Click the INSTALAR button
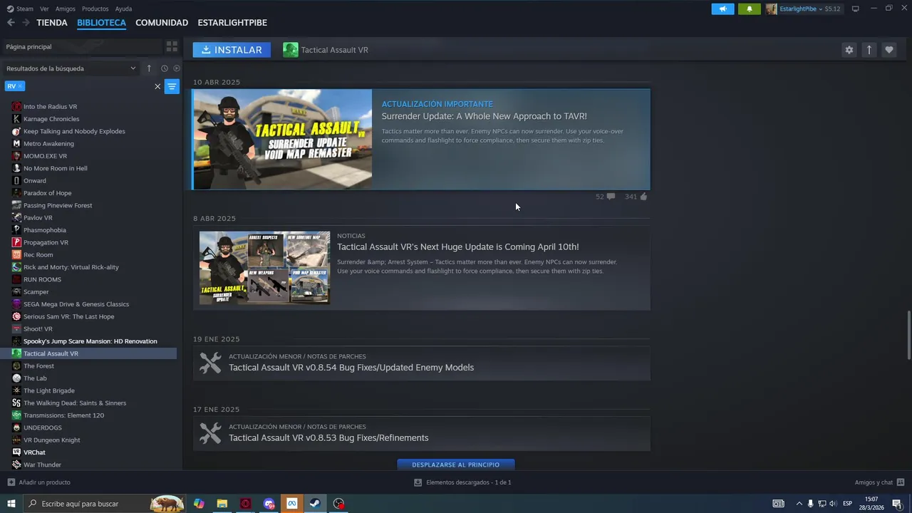The height and width of the screenshot is (513, 912). click(x=232, y=50)
